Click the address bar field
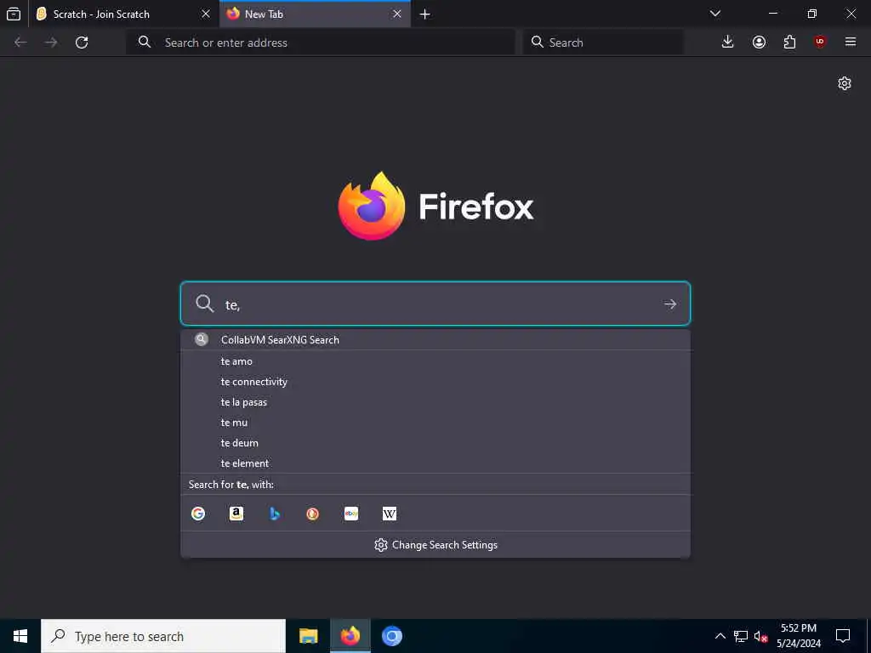The width and height of the screenshot is (871, 653). (321, 43)
